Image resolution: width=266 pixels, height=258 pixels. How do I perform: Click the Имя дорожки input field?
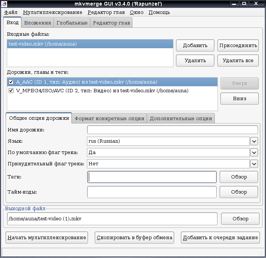point(173,130)
